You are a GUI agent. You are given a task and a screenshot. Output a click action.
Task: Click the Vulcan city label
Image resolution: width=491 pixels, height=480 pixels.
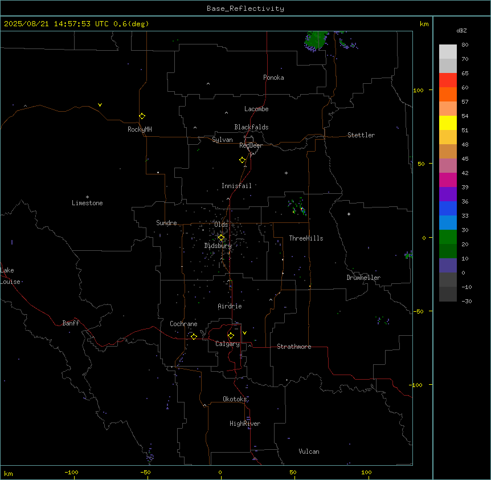coord(309,451)
